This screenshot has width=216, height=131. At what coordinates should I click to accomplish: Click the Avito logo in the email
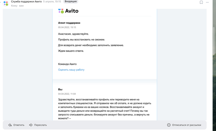[68, 11]
